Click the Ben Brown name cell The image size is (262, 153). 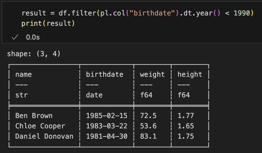(34, 116)
